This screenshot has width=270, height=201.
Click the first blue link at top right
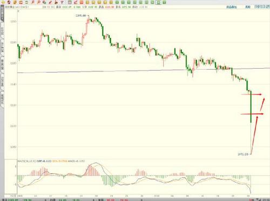(x=232, y=7)
